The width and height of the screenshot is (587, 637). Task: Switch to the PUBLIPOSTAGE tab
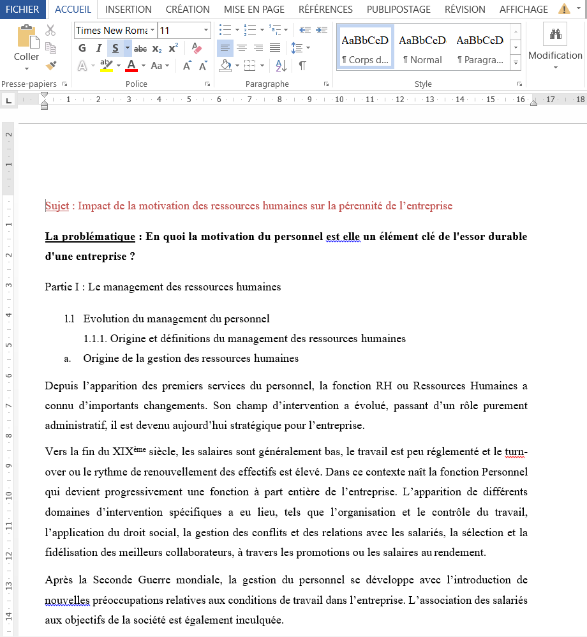tap(399, 10)
